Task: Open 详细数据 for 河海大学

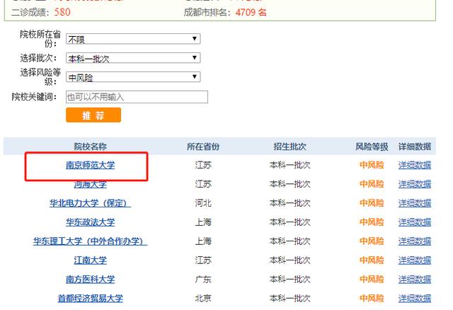Action: click(415, 184)
